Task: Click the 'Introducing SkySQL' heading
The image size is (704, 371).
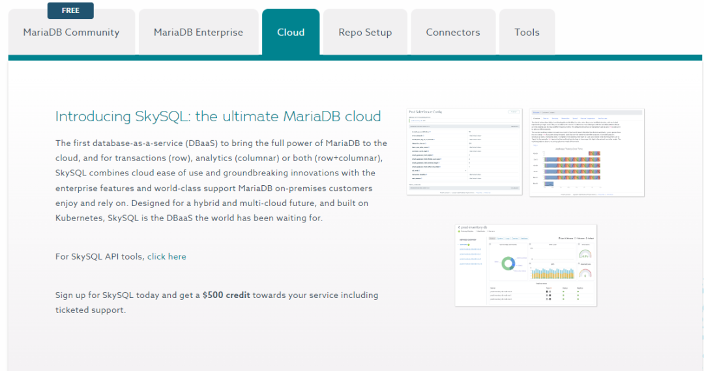Action: (218, 116)
